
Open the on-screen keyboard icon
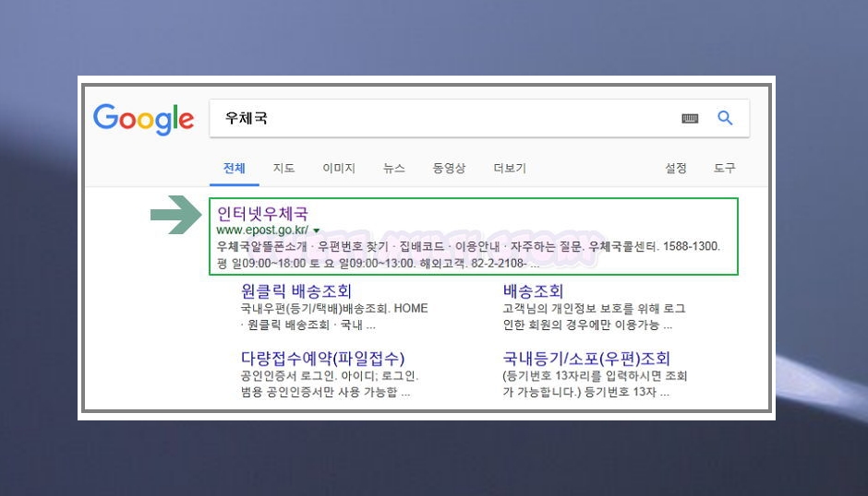pos(690,118)
